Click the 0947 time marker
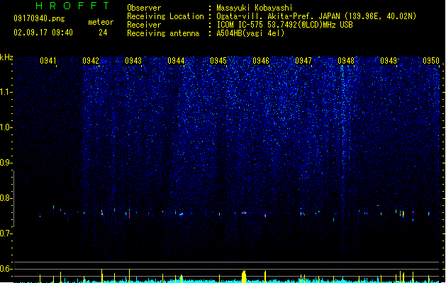Image resolution: width=446 pixels, height=283 pixels. [x=303, y=61]
